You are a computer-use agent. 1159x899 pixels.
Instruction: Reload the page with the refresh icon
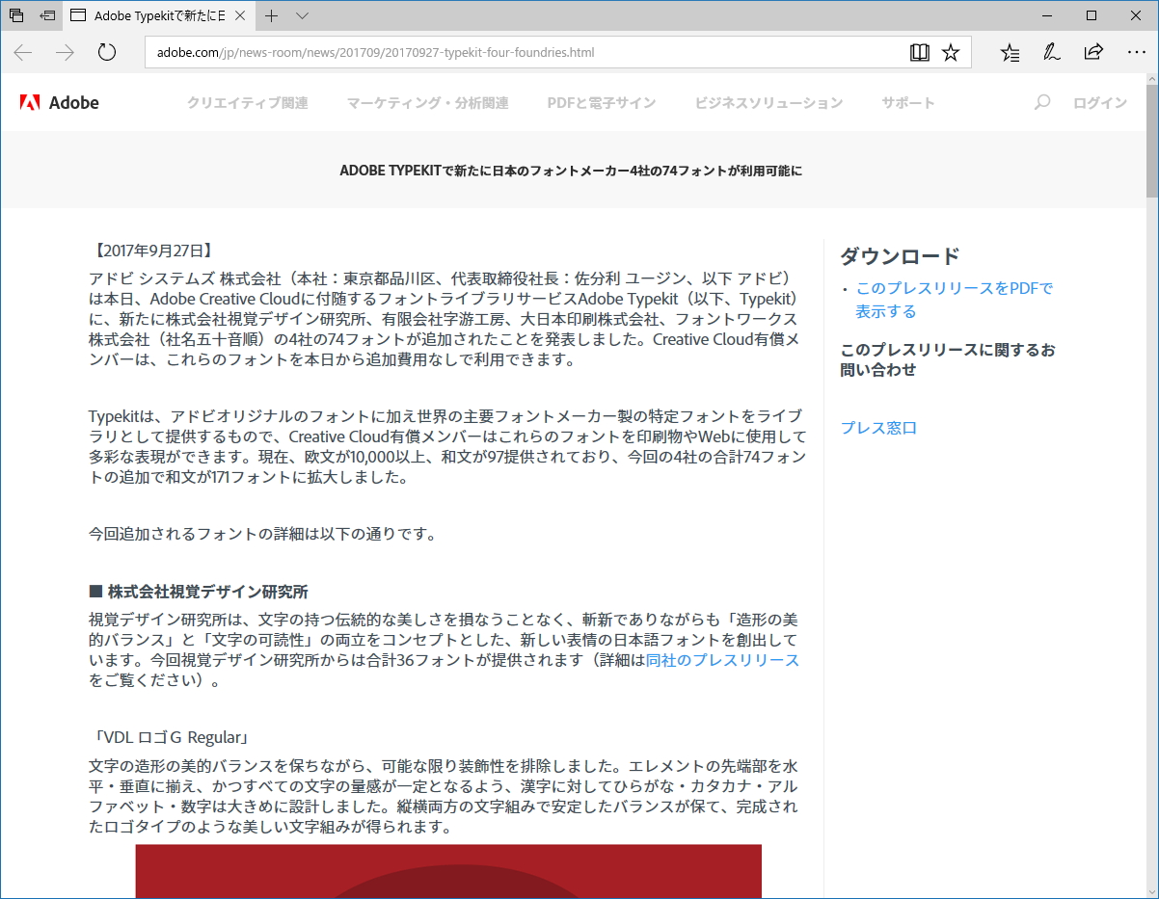click(107, 52)
